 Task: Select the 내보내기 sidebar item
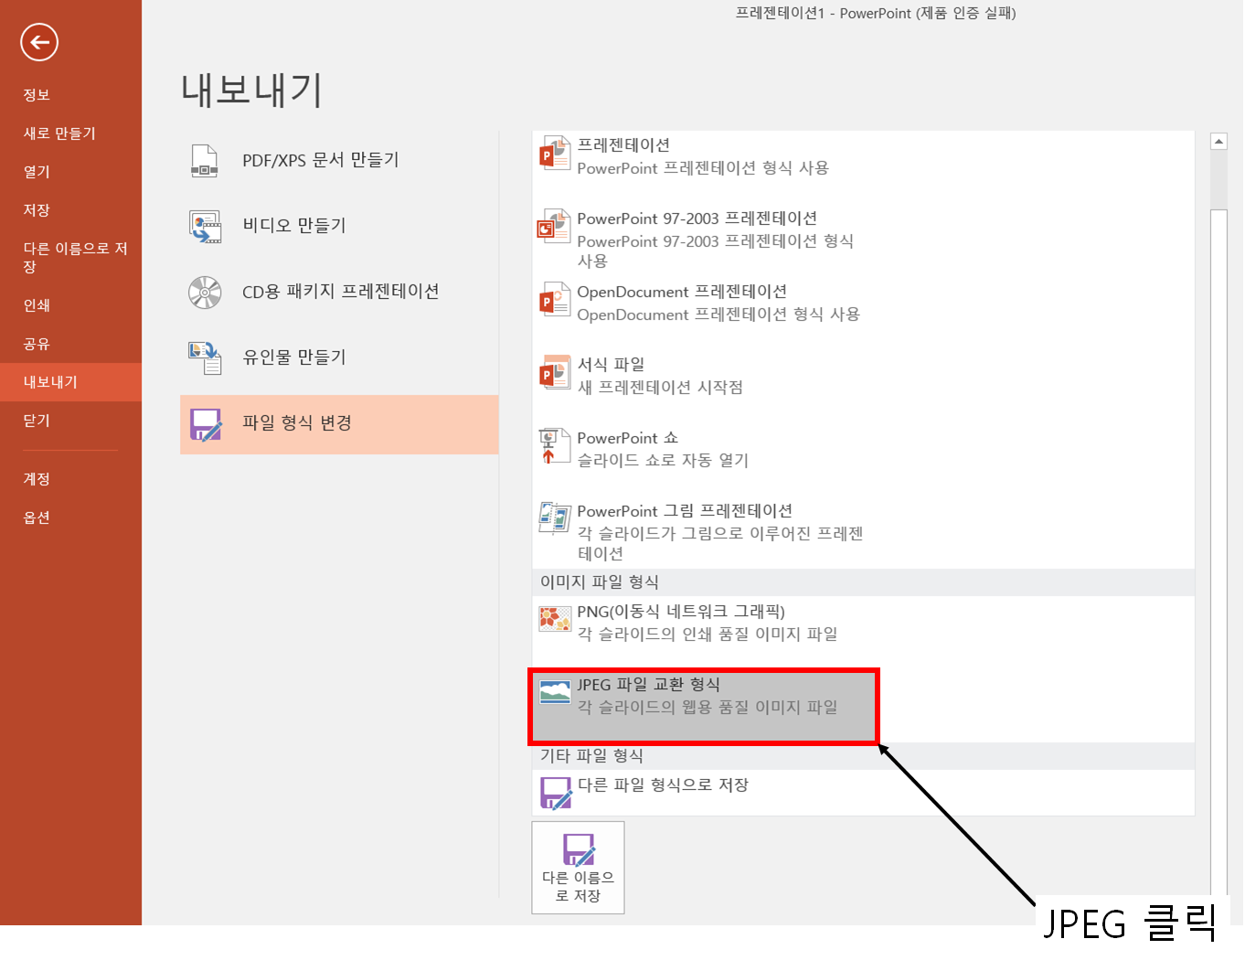[70, 382]
